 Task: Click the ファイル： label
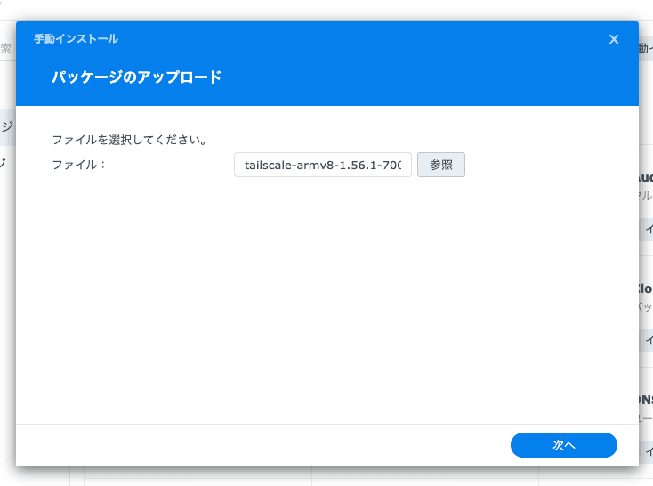(78, 165)
